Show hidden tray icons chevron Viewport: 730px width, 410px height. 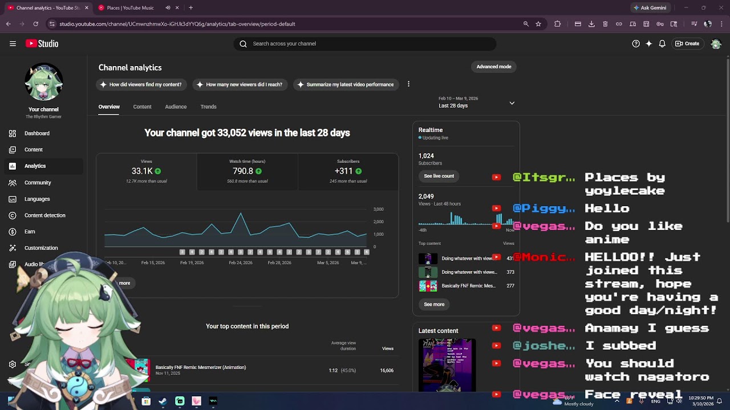pos(617,401)
